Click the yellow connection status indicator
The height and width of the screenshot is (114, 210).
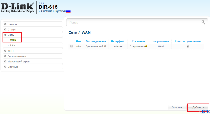point(146,46)
